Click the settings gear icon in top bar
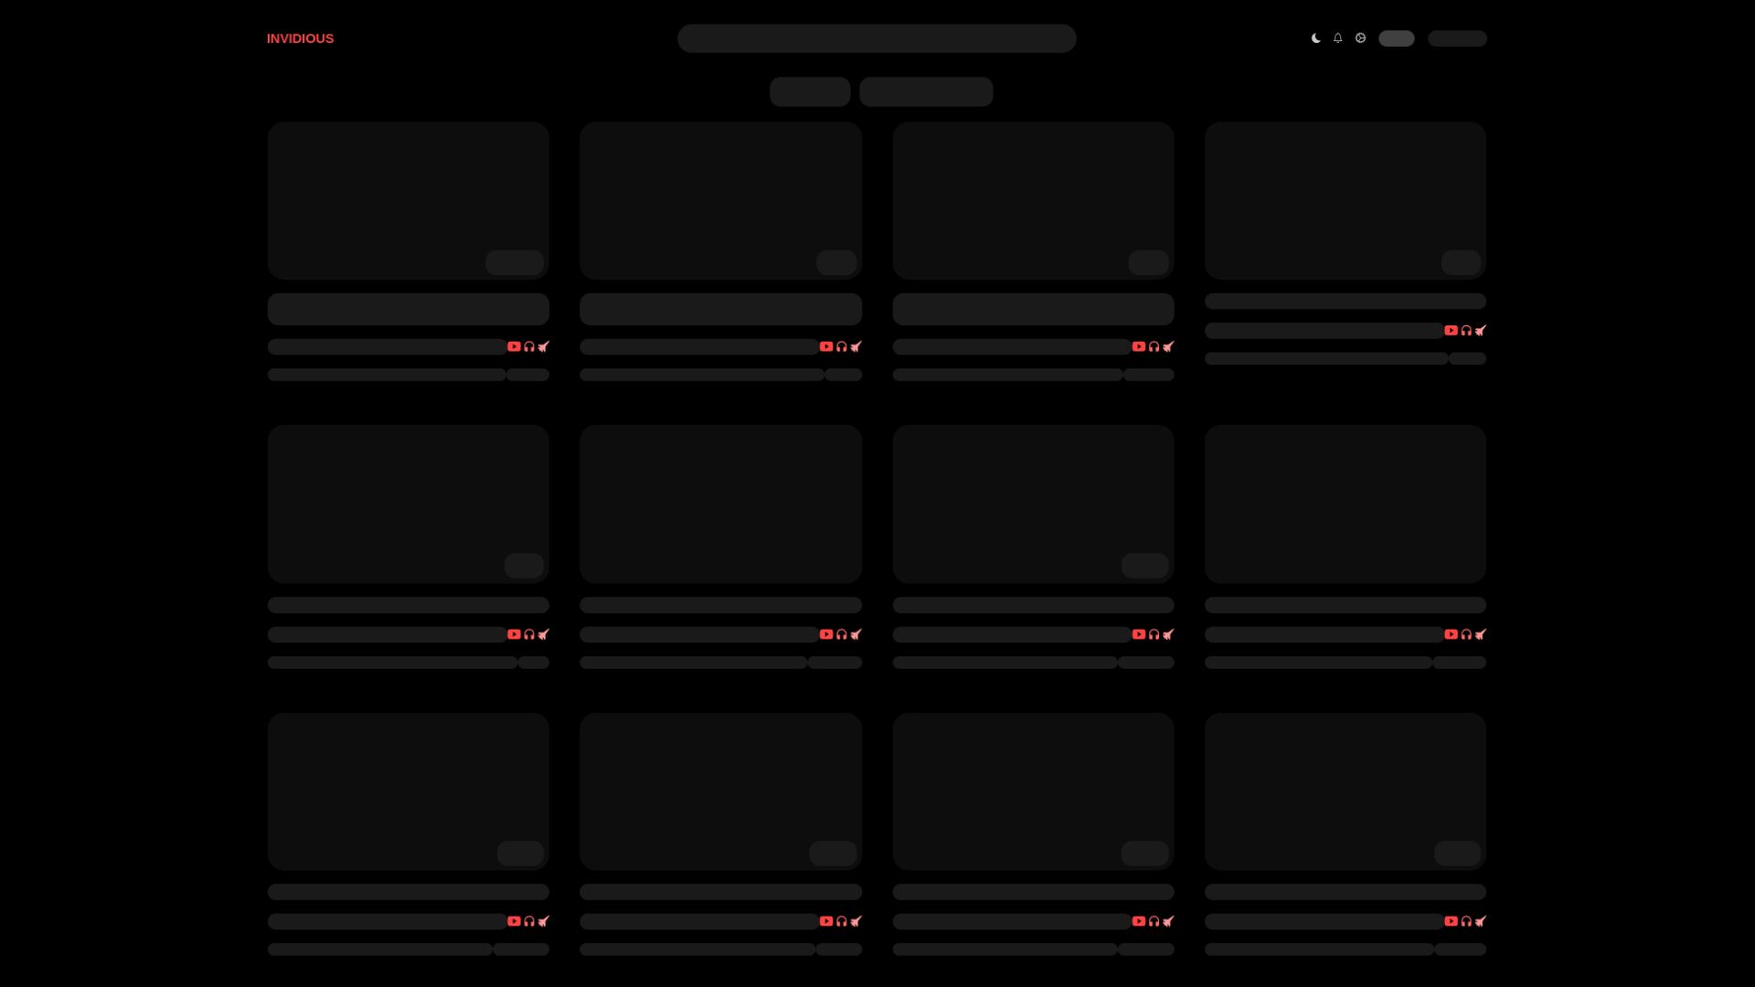This screenshot has width=1755, height=987. pos(1359,38)
